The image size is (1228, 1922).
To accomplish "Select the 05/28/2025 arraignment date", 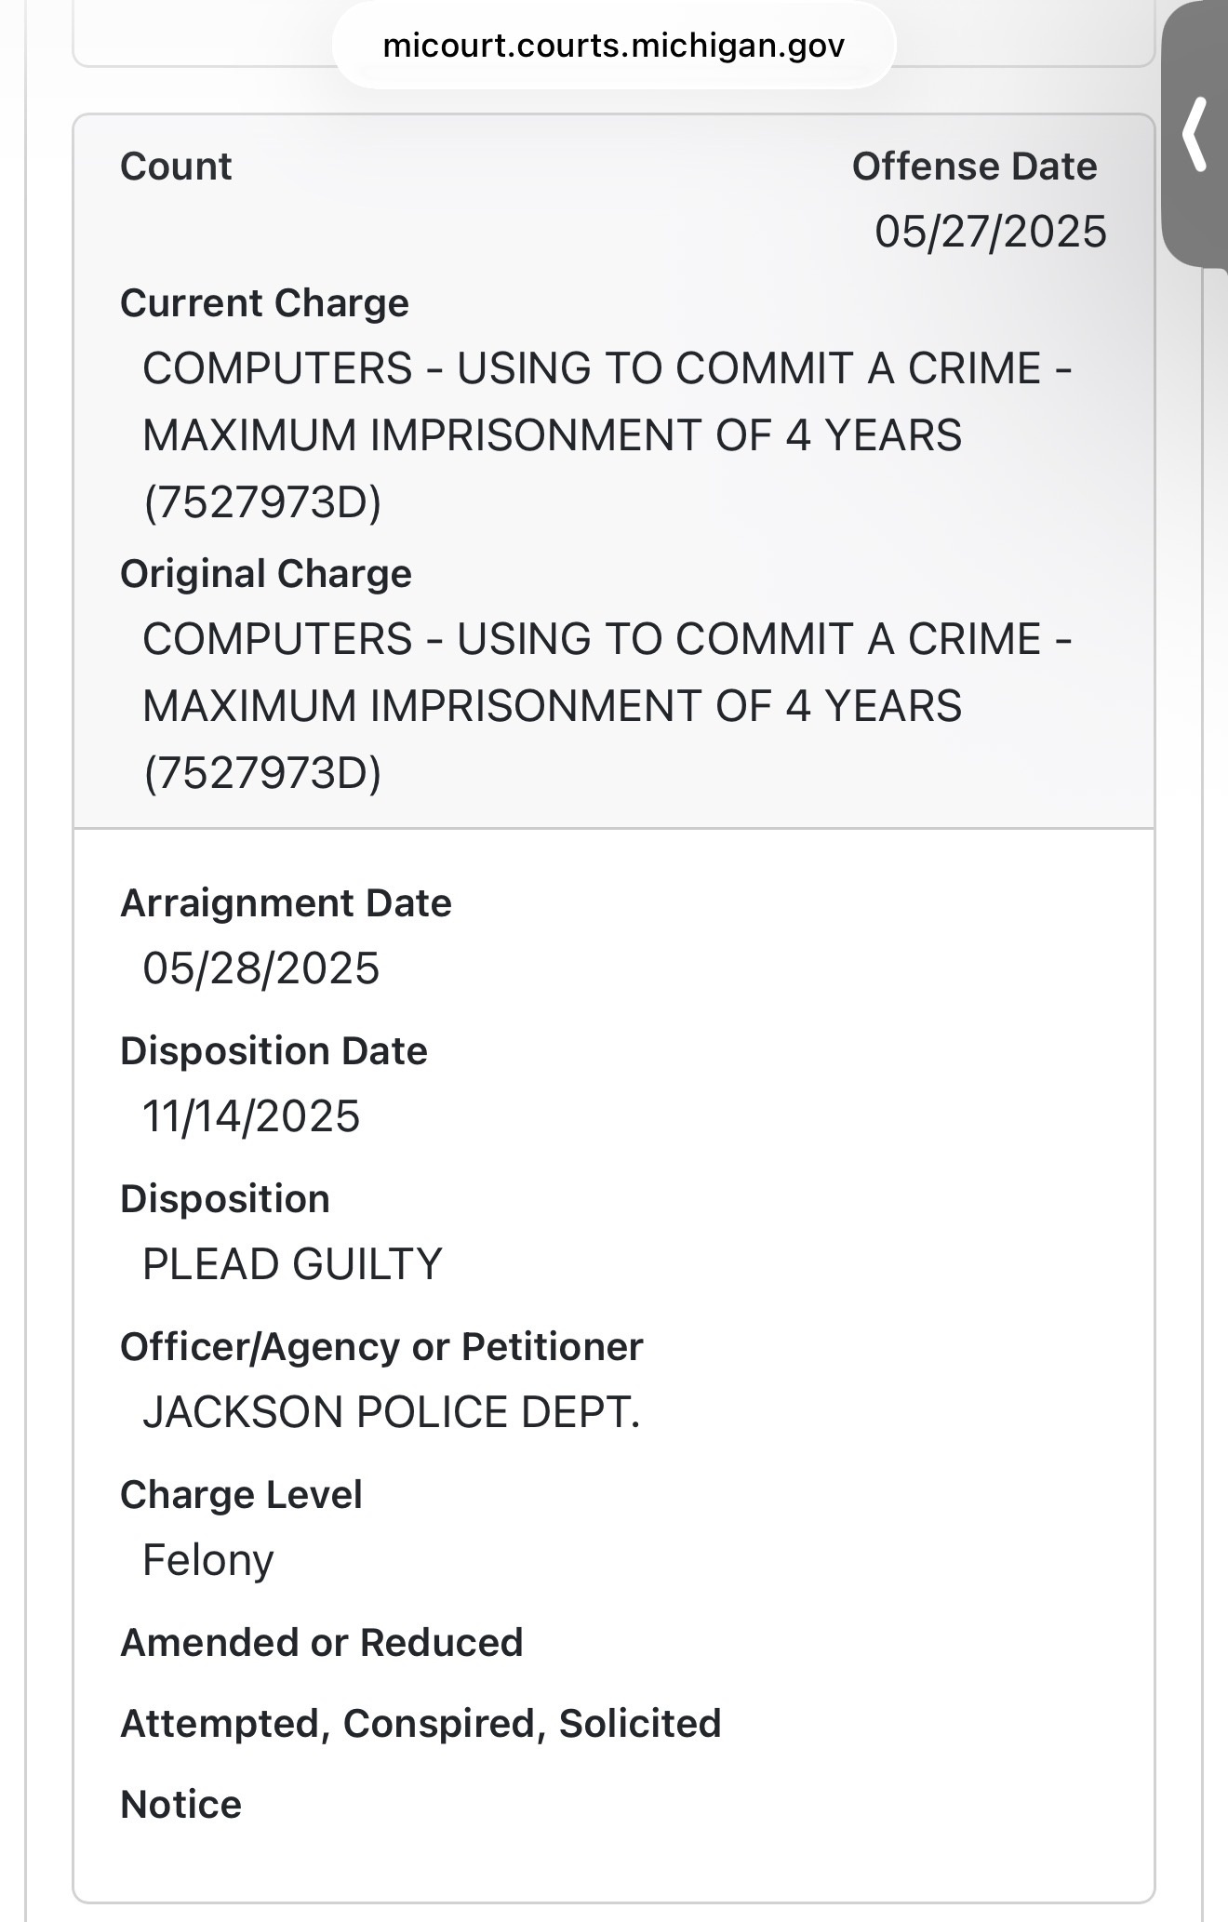I will coord(260,968).
